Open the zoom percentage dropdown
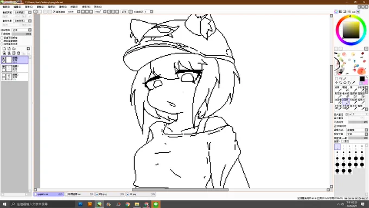369x208 pixels. tap(79, 11)
